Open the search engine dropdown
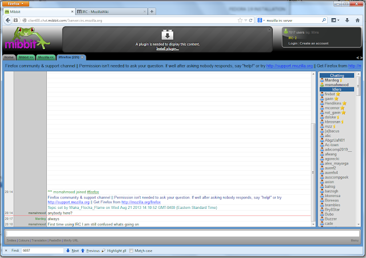The width and height of the screenshot is (366, 258). (x=261, y=21)
